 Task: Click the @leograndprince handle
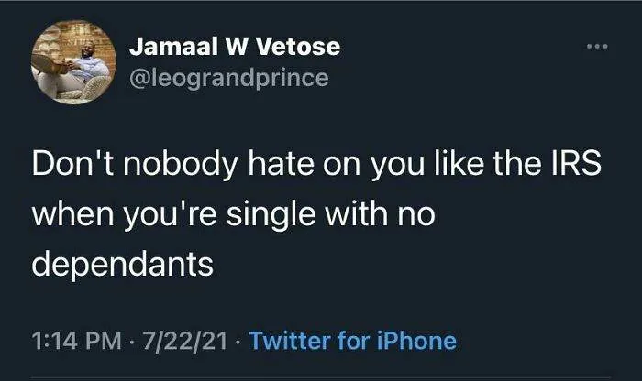pos(228,78)
